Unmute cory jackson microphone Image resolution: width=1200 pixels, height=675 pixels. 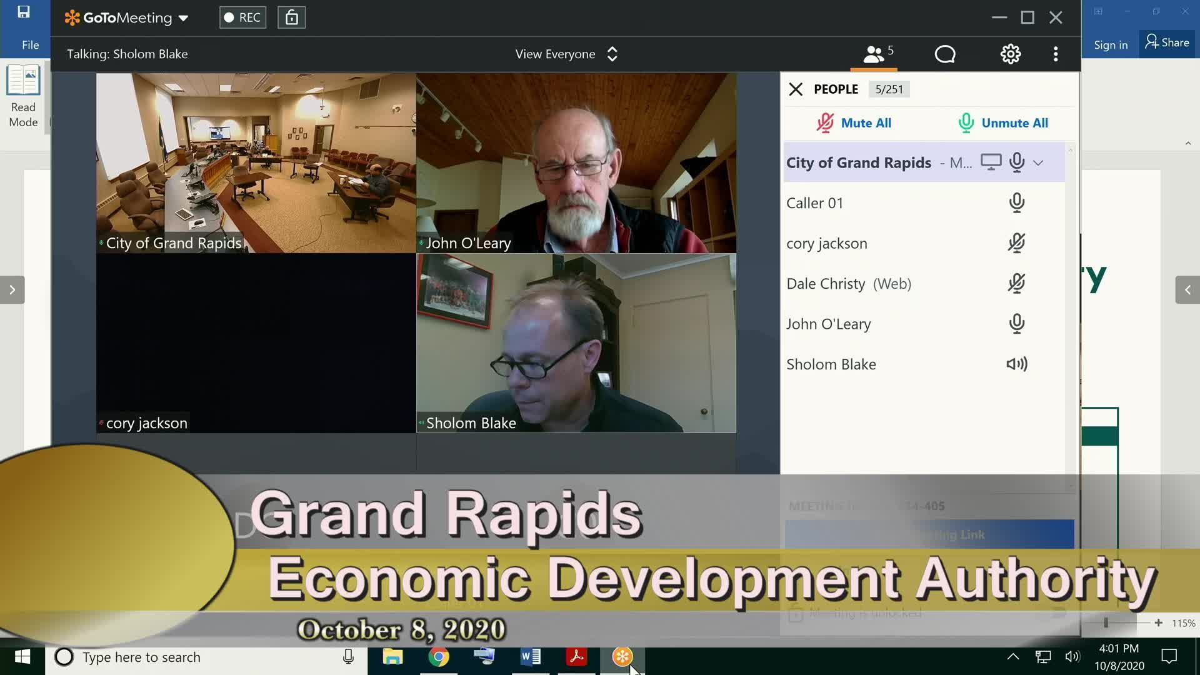coord(1017,243)
